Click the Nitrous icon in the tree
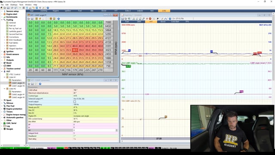The image size is (275, 155). click(5, 103)
